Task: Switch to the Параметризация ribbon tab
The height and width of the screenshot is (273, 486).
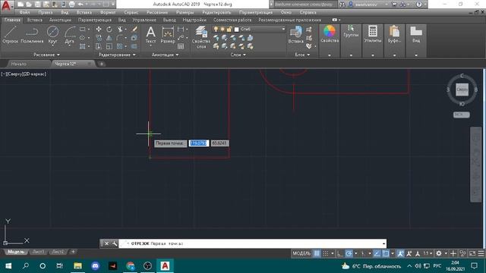Action: [x=94, y=20]
